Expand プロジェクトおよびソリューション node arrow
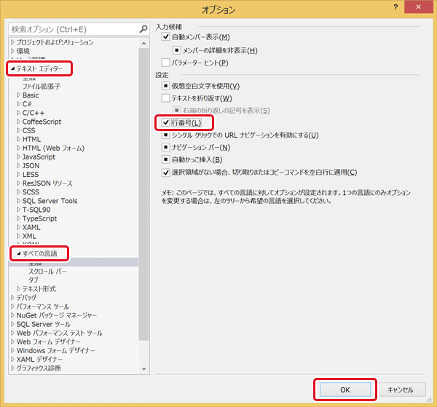 [x=12, y=42]
